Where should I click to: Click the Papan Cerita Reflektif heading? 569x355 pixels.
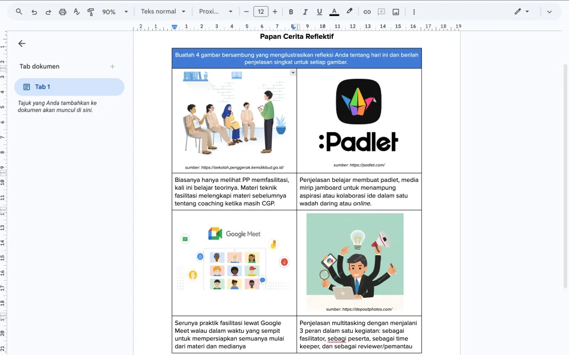(297, 37)
